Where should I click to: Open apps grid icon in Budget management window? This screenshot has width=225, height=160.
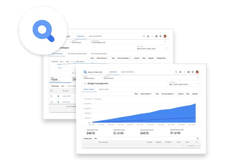pyautogui.click(x=193, y=72)
